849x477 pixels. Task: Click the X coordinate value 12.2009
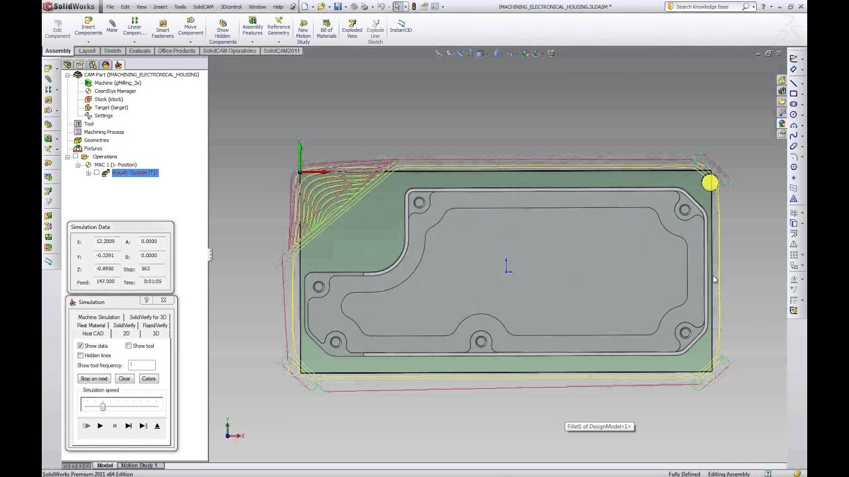[105, 242]
